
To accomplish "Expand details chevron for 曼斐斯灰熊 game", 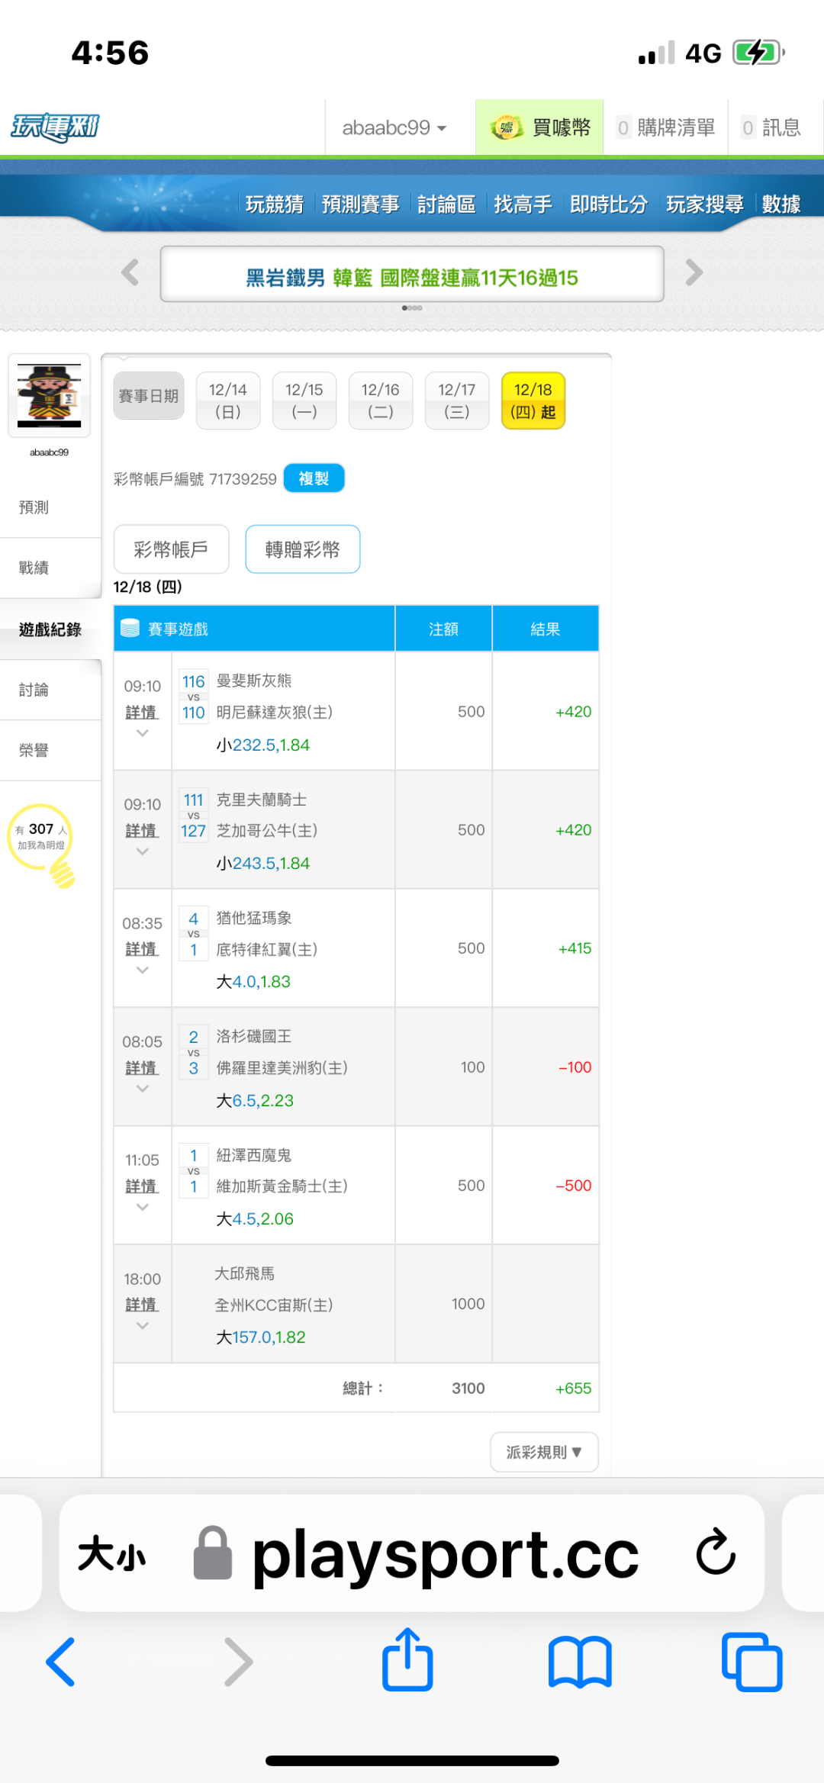I will pos(142,733).
